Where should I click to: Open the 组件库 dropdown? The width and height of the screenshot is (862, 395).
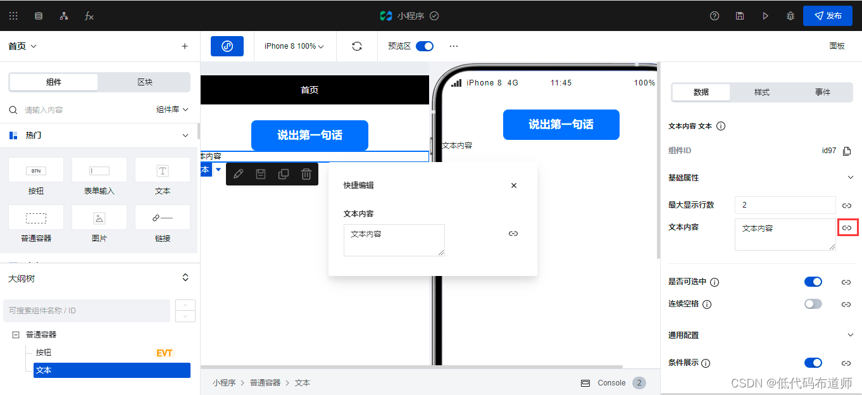173,110
